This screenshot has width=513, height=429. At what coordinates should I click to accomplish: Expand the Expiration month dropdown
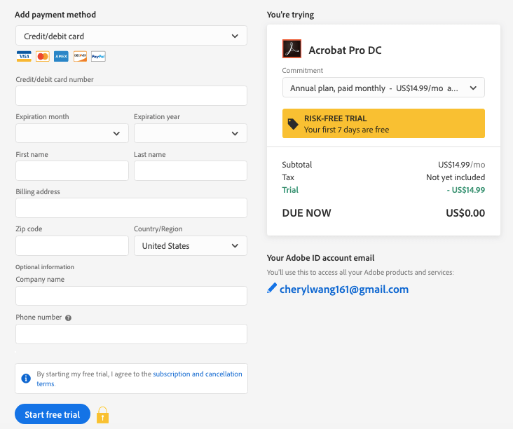[x=72, y=133]
